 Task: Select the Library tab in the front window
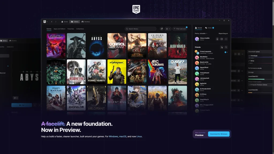pyautogui.click(x=75, y=22)
